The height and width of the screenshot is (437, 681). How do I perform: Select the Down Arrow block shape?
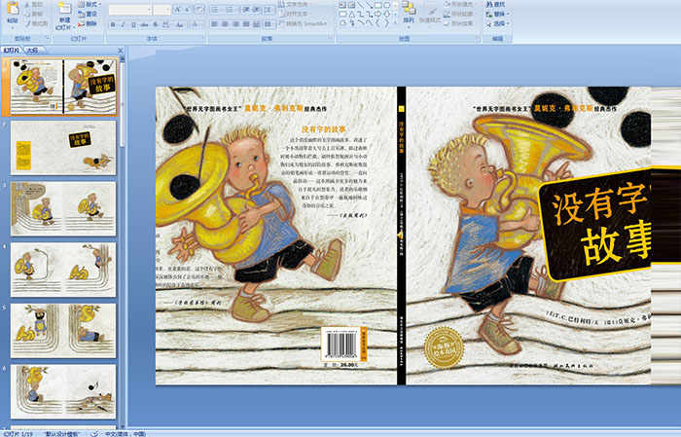pos(386,14)
